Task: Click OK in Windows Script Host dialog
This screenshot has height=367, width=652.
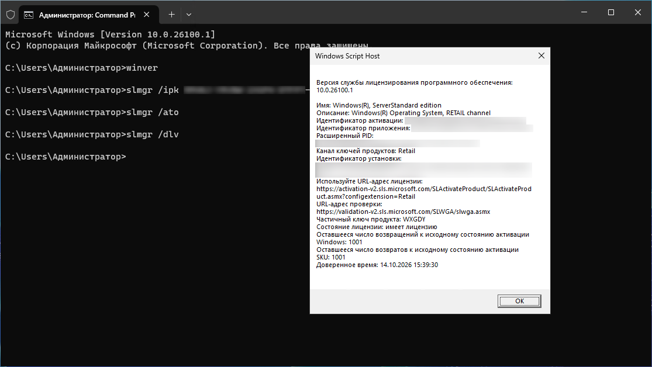Action: [519, 301]
